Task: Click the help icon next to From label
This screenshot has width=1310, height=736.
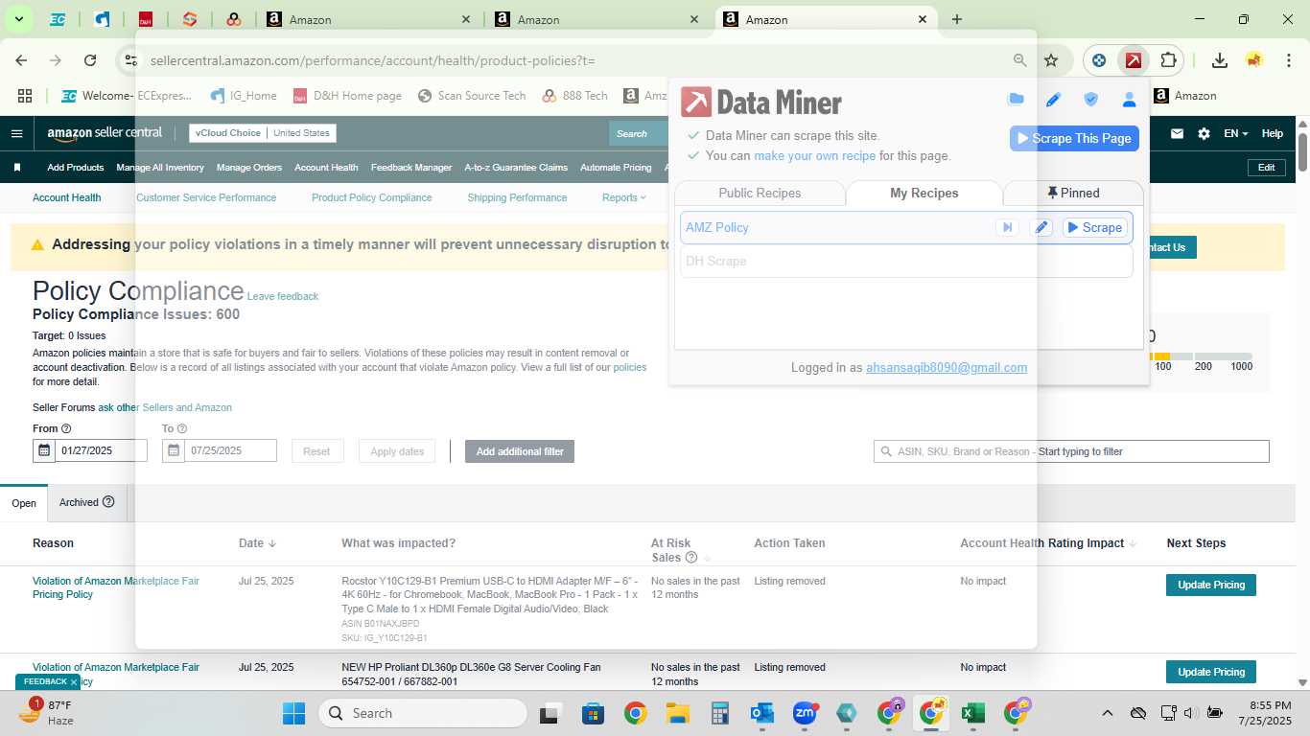Action: pyautogui.click(x=66, y=429)
